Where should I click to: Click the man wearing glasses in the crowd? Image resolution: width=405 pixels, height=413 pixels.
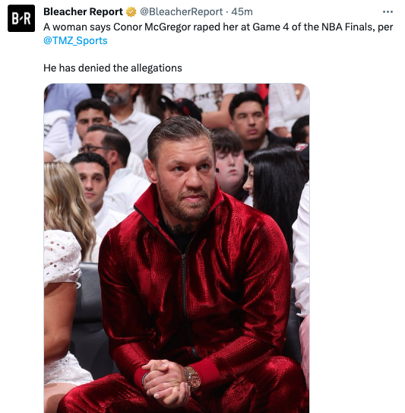tap(106, 150)
